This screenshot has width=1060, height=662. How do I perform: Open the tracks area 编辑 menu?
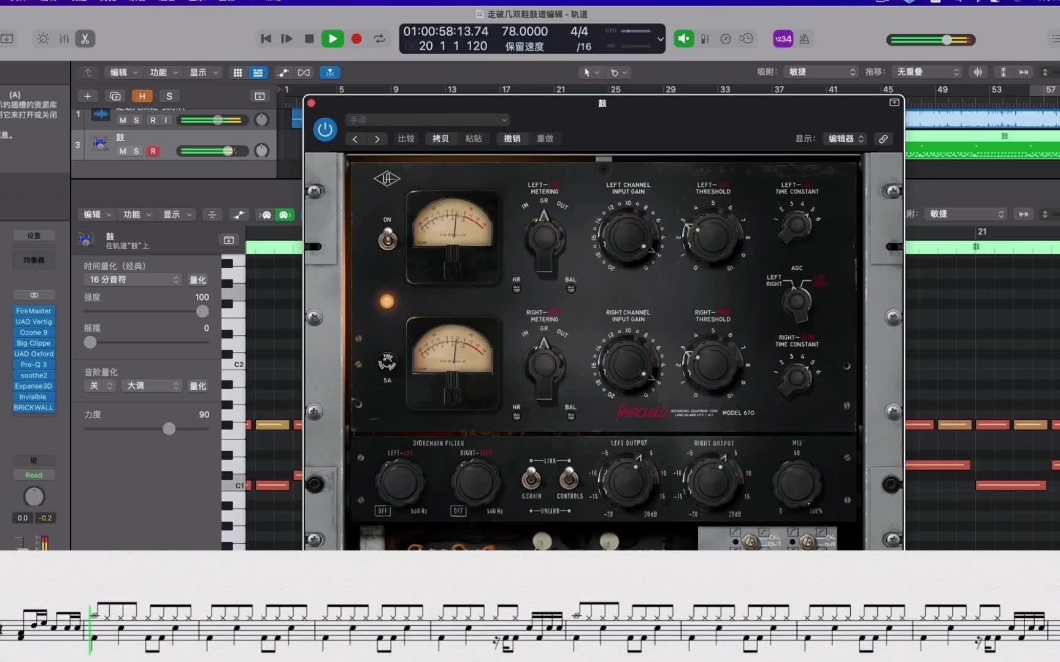(x=124, y=72)
